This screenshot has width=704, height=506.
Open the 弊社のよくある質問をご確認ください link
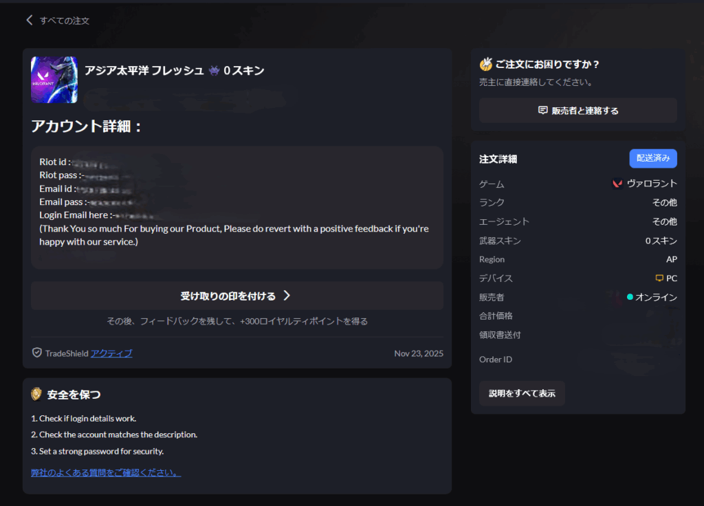pos(106,472)
